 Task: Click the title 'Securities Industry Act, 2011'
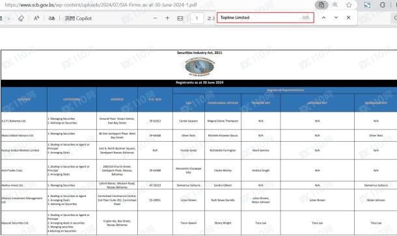(x=200, y=53)
